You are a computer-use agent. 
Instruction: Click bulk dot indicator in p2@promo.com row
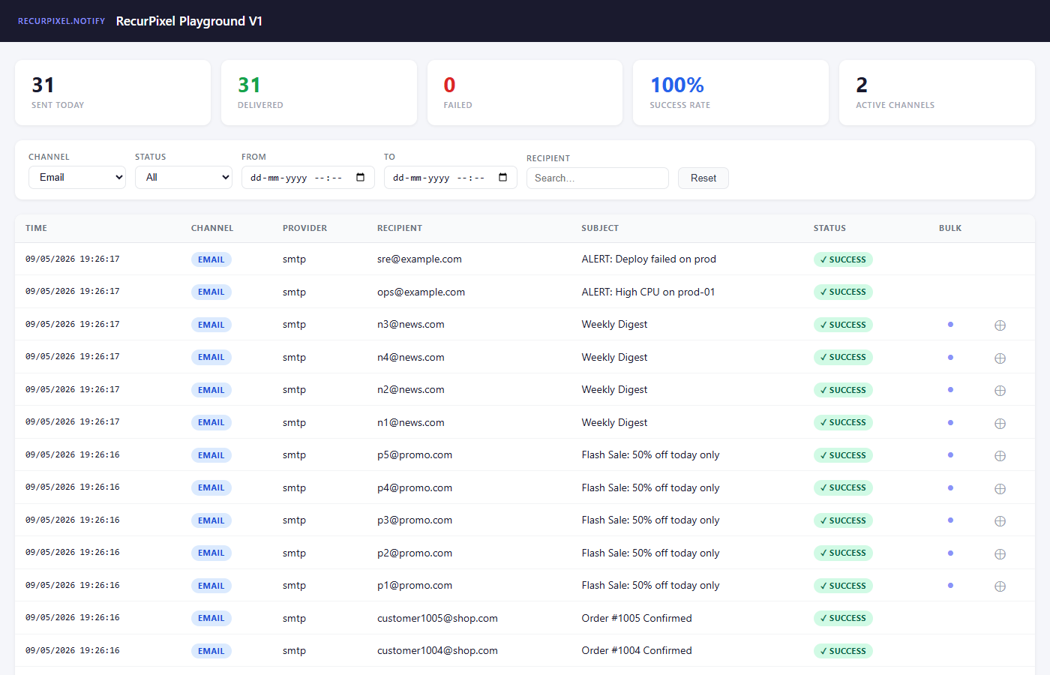(950, 553)
